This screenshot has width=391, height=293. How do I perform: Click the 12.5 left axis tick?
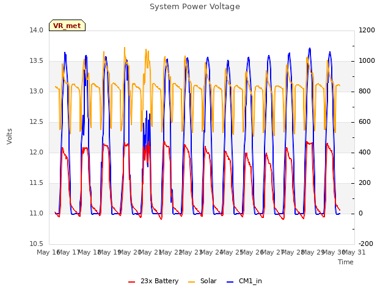click(36, 122)
